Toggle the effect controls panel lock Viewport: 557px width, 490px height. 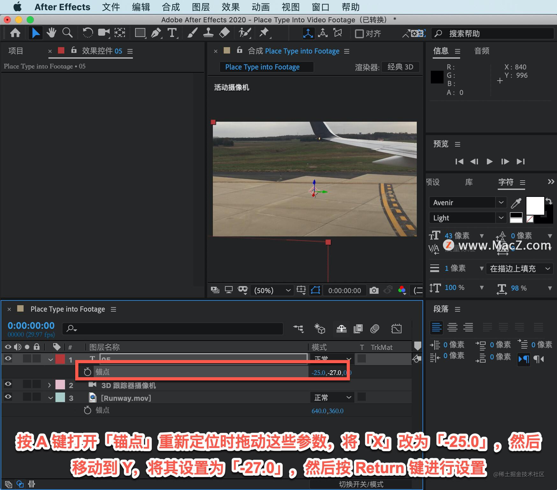click(x=74, y=50)
